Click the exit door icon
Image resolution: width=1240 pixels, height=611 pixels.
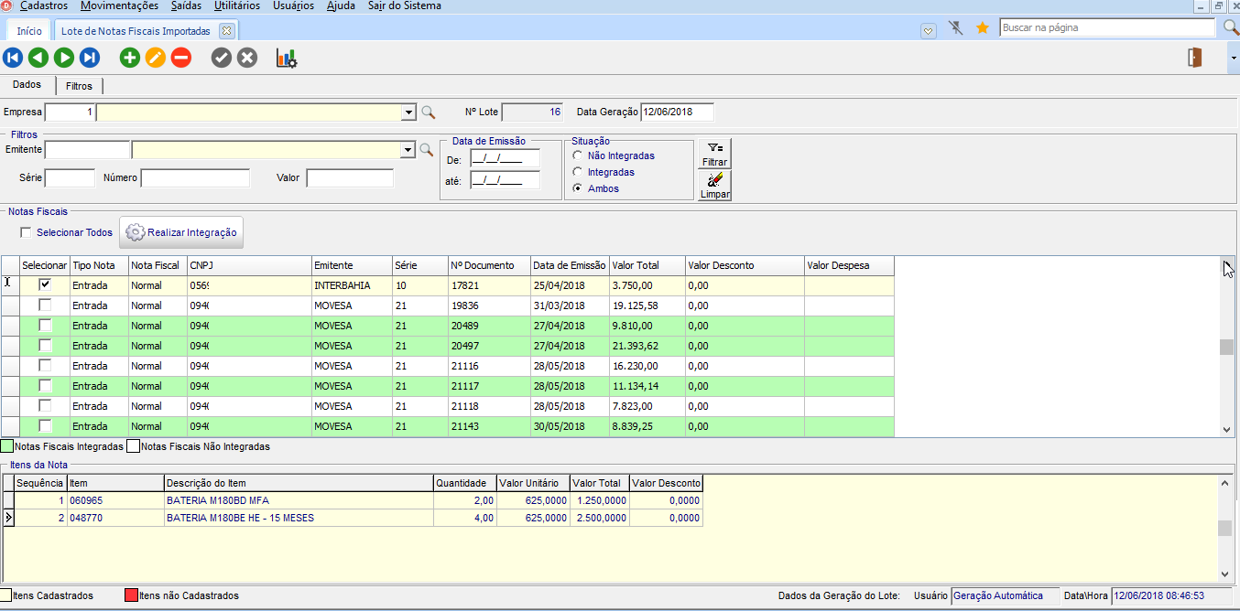pos(1194,58)
